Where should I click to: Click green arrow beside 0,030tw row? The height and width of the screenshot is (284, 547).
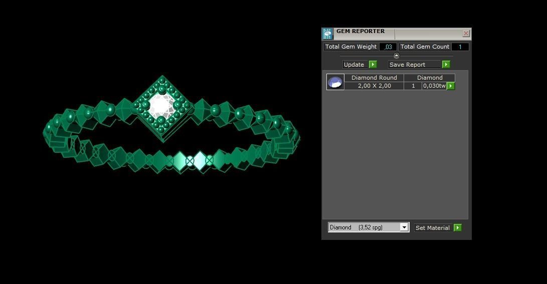[x=451, y=86]
